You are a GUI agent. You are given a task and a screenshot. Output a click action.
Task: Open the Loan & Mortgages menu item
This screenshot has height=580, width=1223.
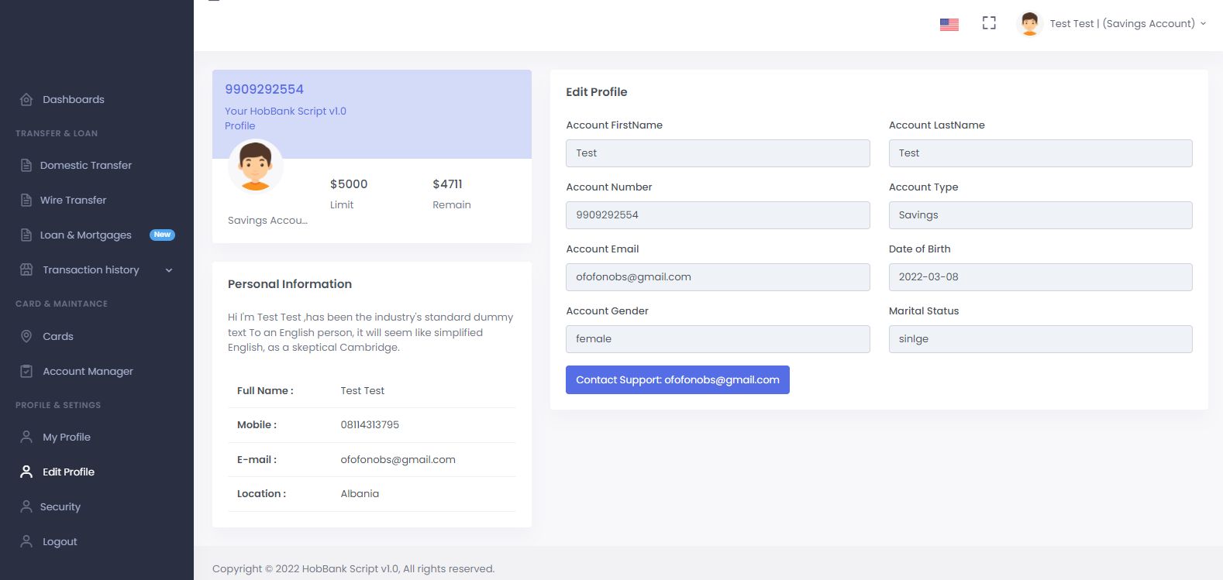pyautogui.click(x=85, y=235)
